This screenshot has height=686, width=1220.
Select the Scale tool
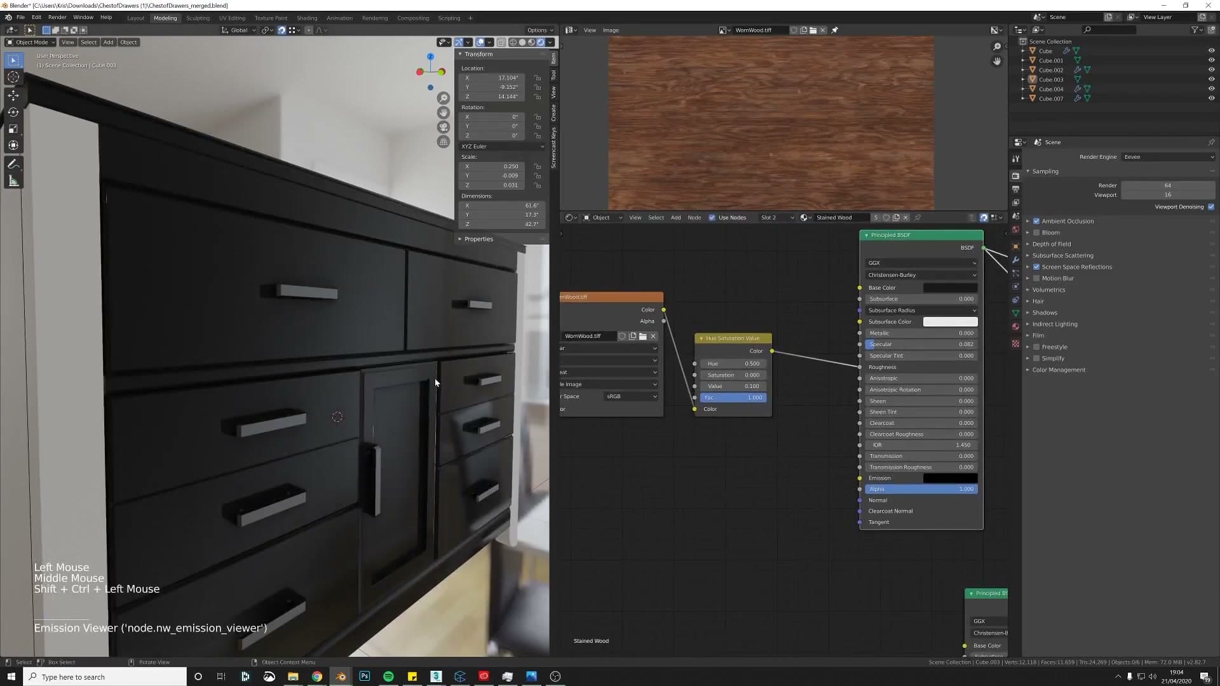[13, 129]
